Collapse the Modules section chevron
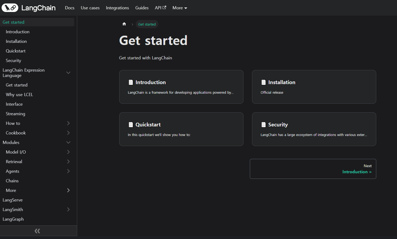 pos(68,142)
